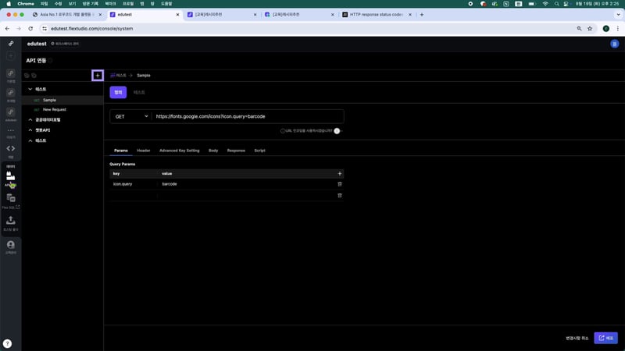This screenshot has width=625, height=351.
Task: Click the request URL input field
Action: coord(246,116)
